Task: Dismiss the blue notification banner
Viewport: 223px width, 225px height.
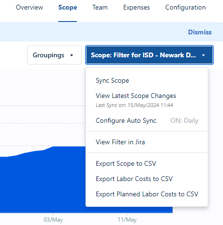Action: pos(200,32)
